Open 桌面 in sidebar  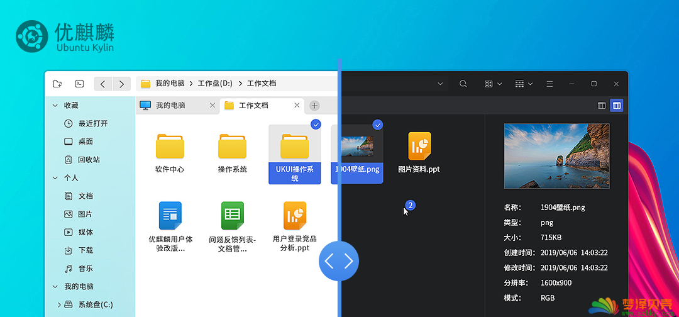coord(79,142)
